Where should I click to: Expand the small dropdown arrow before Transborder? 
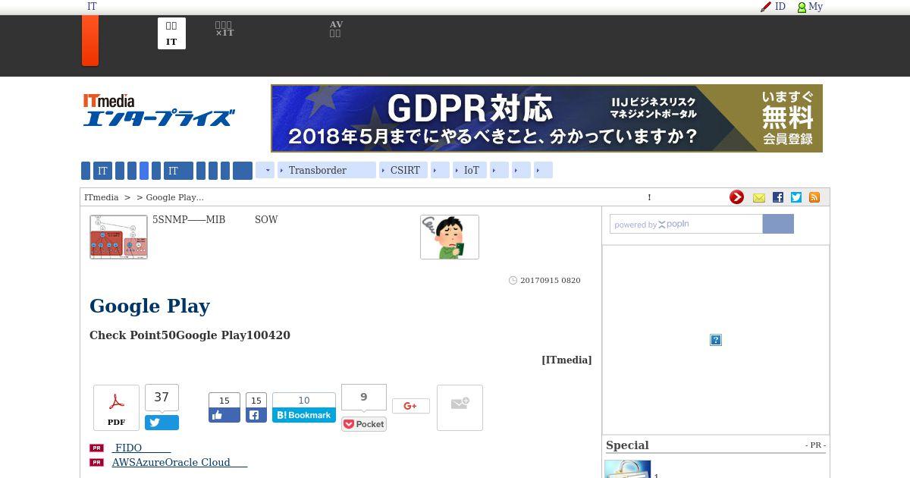(265, 170)
